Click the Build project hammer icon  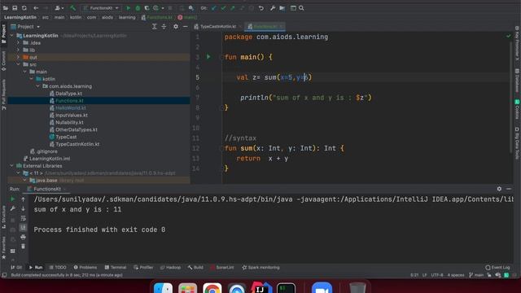pos(72,8)
